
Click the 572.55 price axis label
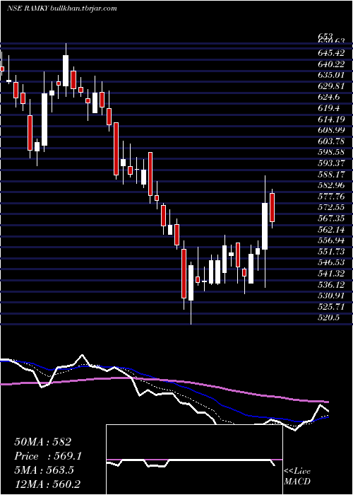pyautogui.click(x=331, y=207)
